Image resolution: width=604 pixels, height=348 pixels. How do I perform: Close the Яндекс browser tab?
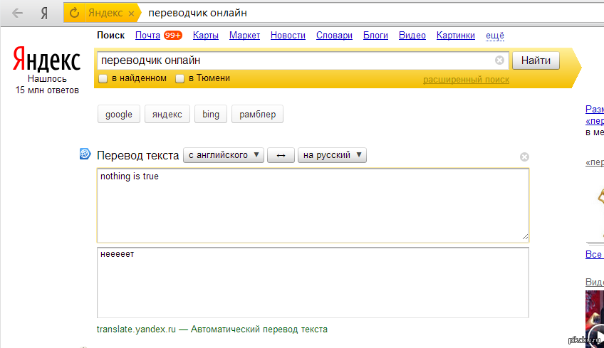(131, 14)
